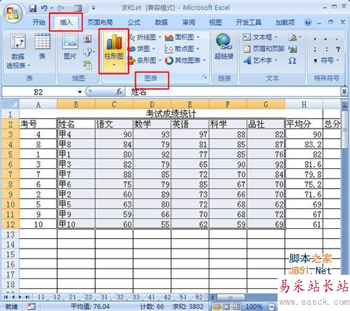
Task: Insert a text box (文本框)
Action: click(260, 37)
